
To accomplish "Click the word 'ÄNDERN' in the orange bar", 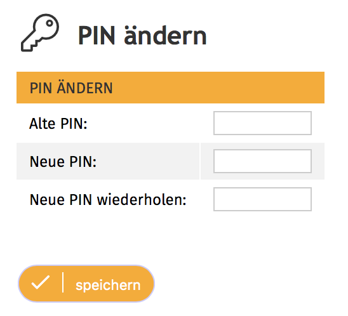I will tap(84, 88).
